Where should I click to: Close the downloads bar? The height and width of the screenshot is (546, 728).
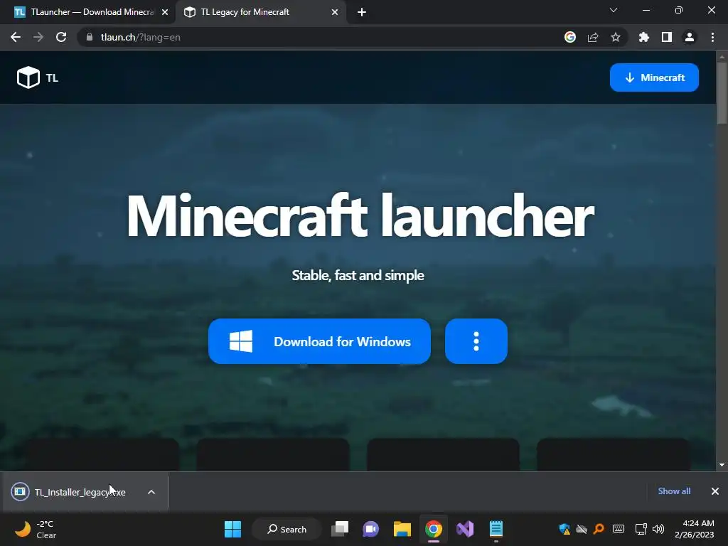[x=715, y=491]
